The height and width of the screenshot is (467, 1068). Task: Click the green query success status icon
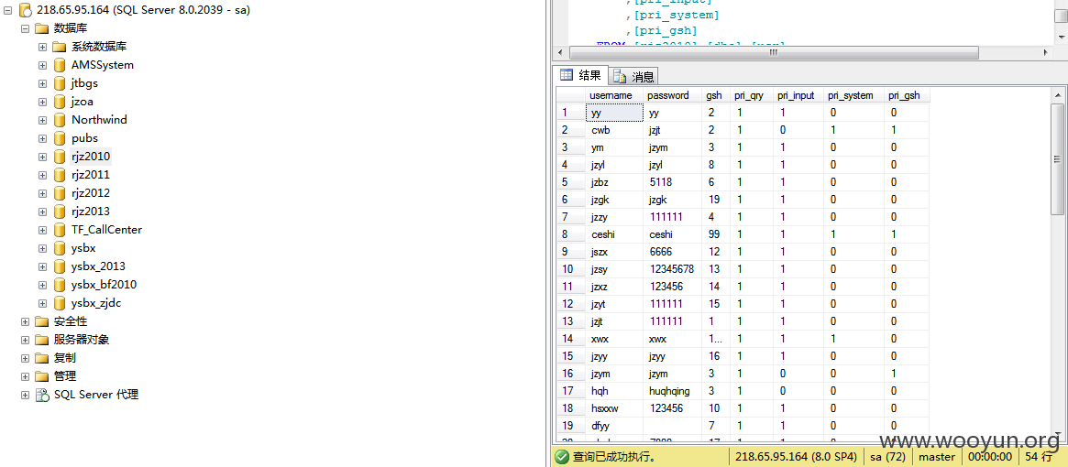561,456
